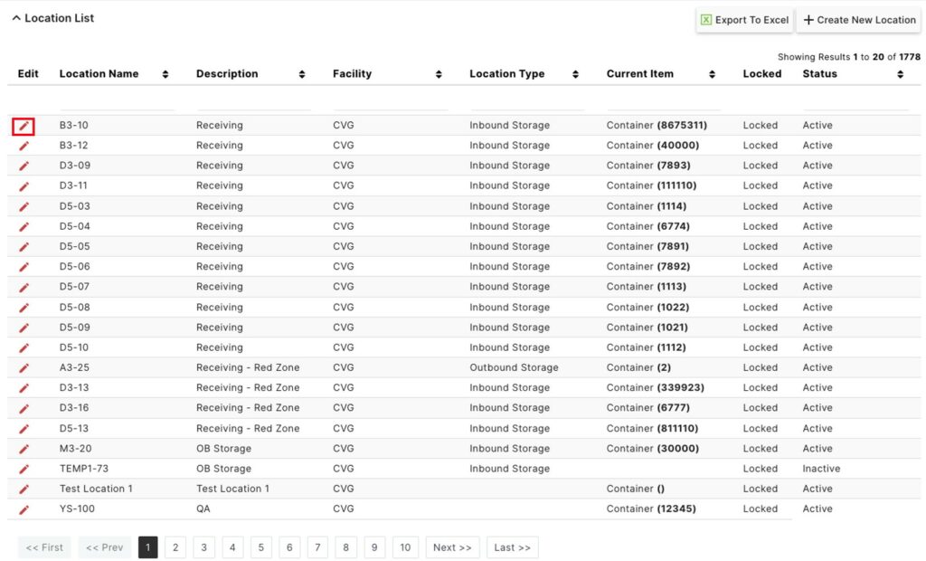The image size is (926, 561).
Task: Sort by Location Type column
Action: [x=575, y=74]
